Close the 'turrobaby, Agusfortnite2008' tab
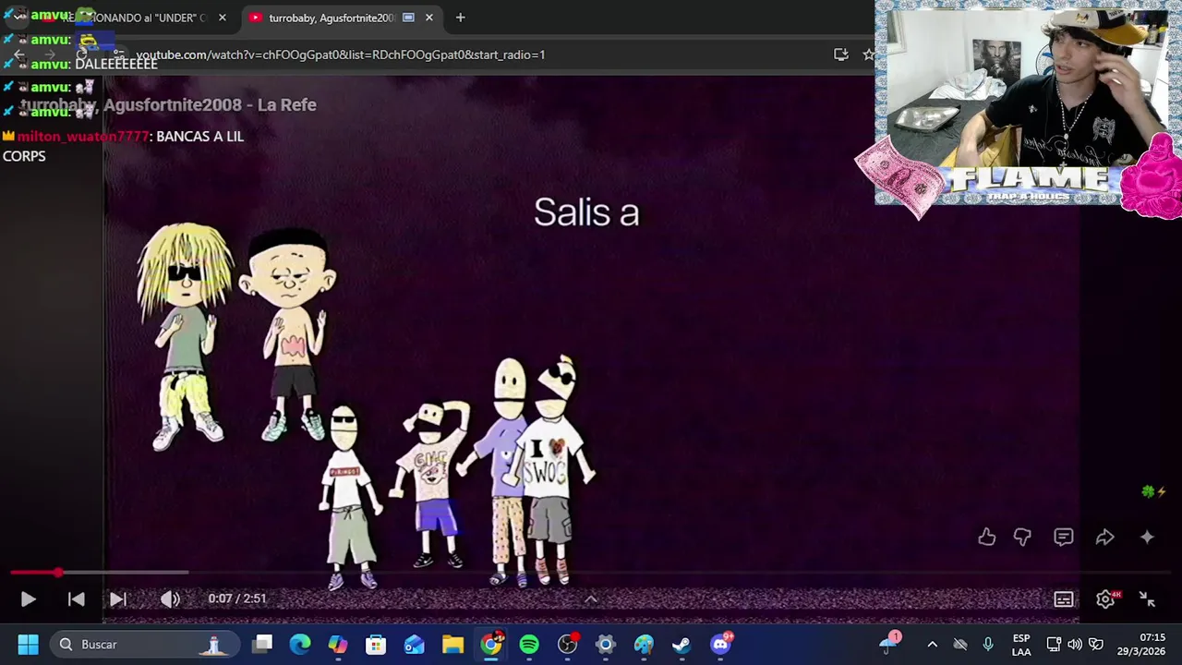 point(428,18)
